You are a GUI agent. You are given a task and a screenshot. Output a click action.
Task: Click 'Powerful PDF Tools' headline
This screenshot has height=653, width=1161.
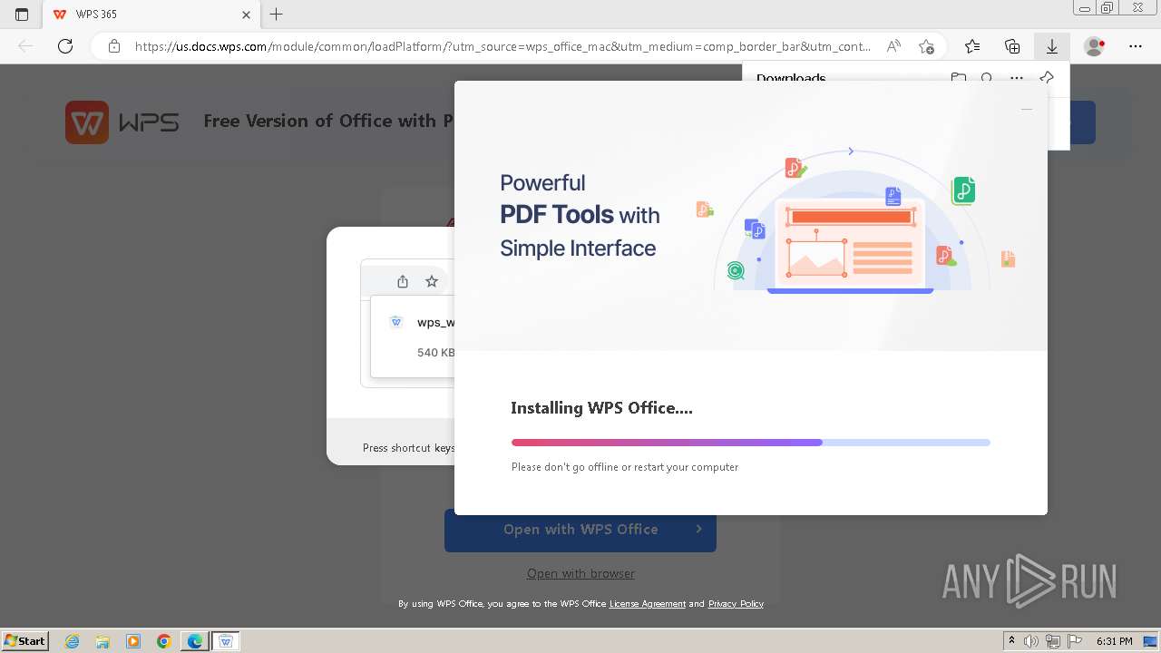[x=580, y=215]
